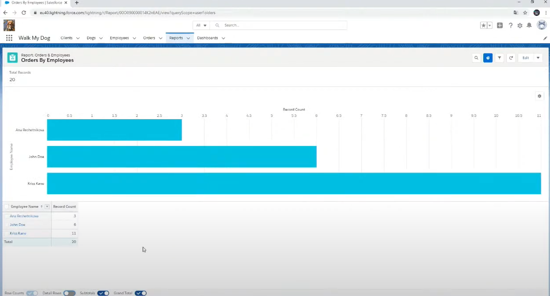Open the report filters panel
550x296 pixels.
pyautogui.click(x=499, y=58)
